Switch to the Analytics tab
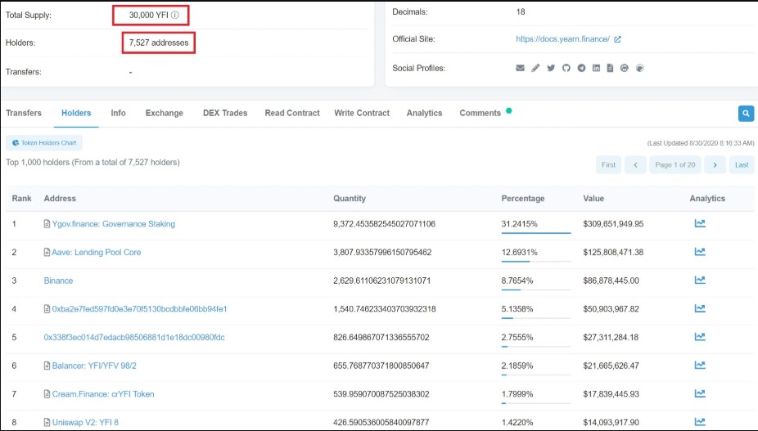Screen dimensions: 758x431 click(x=424, y=113)
